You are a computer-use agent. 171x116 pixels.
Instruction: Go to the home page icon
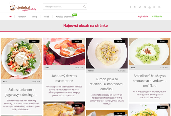pyautogui.click(x=11, y=17)
